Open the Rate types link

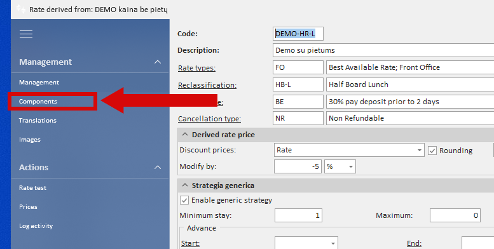point(196,68)
